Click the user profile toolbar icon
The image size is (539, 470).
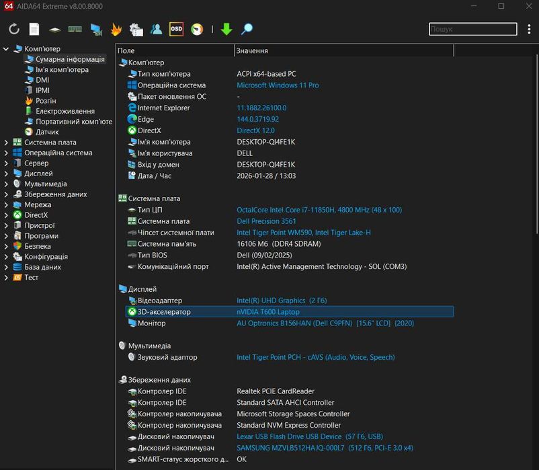[156, 29]
